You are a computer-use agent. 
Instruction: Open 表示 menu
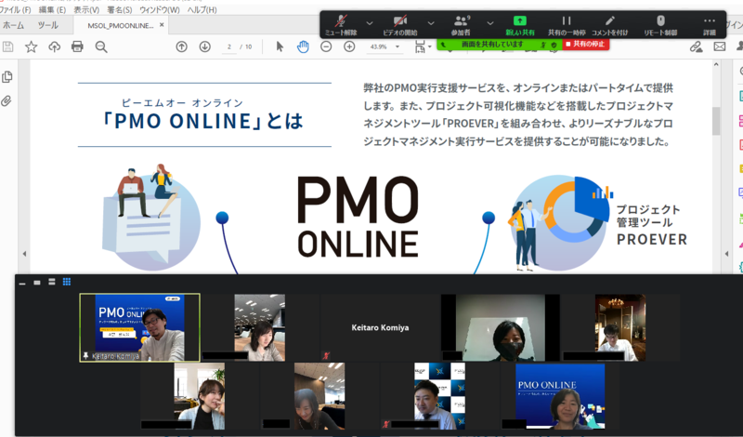coord(86,9)
